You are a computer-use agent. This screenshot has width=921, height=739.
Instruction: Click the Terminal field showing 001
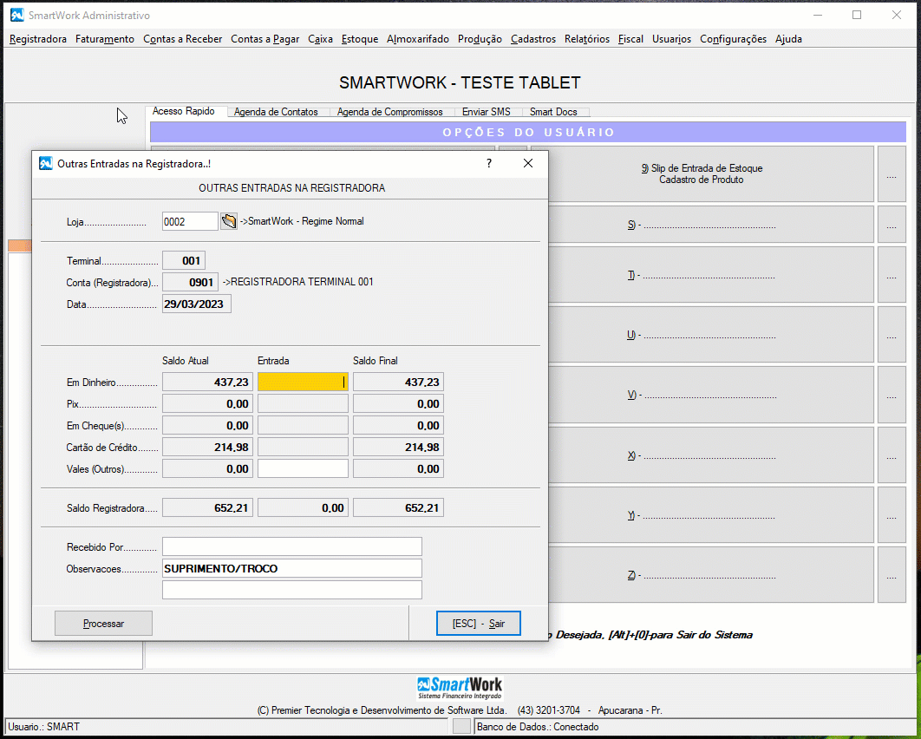184,260
